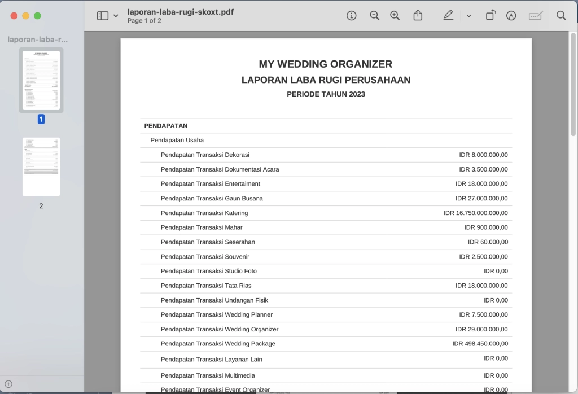The height and width of the screenshot is (394, 578).
Task: Rotate the current page
Action: pos(491,15)
